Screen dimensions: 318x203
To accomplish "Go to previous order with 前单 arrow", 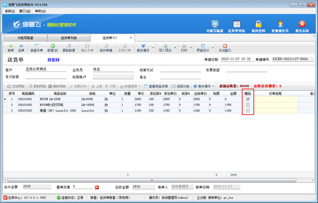I will point(11,46).
